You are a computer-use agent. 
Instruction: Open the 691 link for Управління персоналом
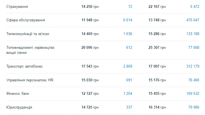point(129,80)
